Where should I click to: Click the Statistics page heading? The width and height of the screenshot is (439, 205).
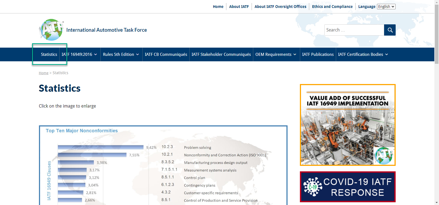[x=60, y=88]
